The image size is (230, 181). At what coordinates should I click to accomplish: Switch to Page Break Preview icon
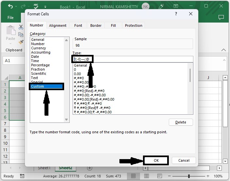pyautogui.click(x=159, y=176)
